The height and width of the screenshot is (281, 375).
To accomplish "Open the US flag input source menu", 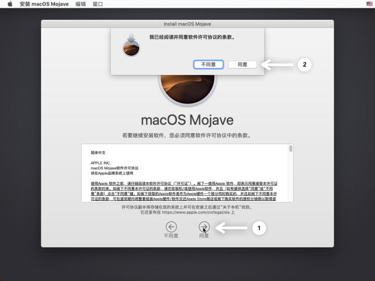I will tap(369, 4).
